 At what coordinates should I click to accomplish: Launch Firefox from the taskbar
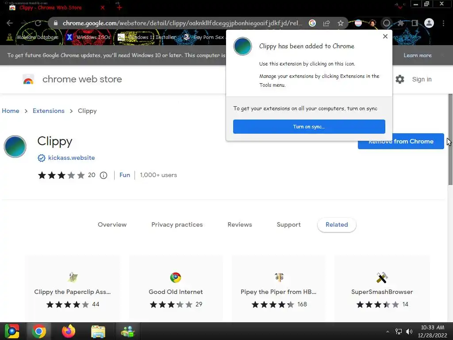pyautogui.click(x=69, y=331)
